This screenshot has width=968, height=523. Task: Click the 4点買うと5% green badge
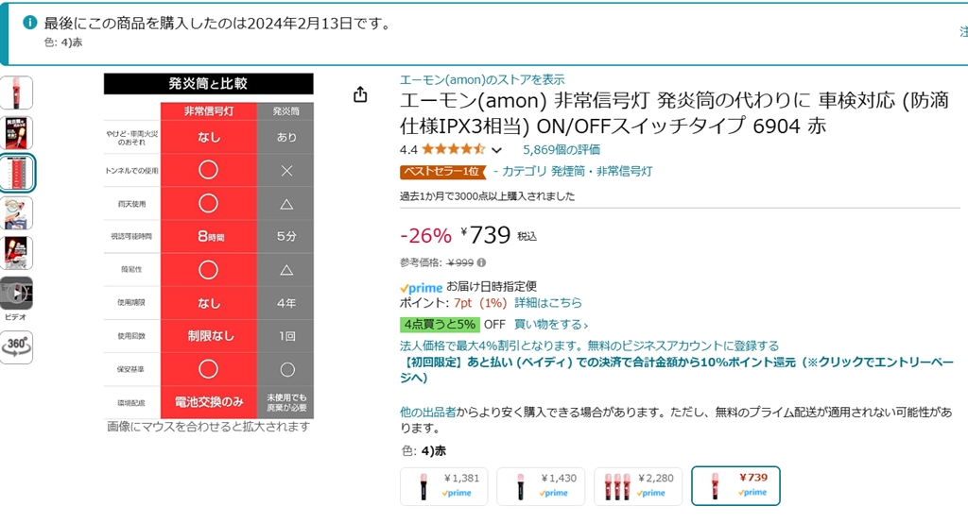tap(440, 325)
